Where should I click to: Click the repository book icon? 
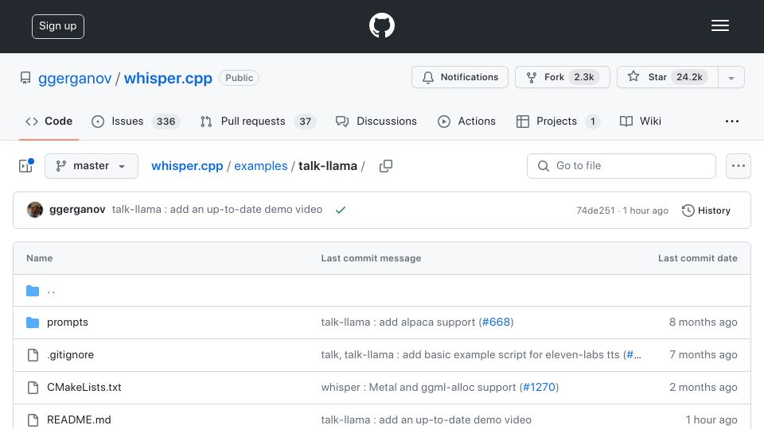25,78
